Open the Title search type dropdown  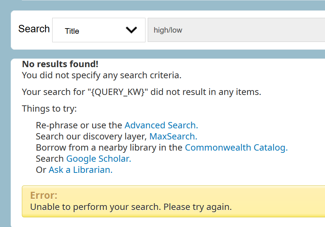[x=98, y=30]
